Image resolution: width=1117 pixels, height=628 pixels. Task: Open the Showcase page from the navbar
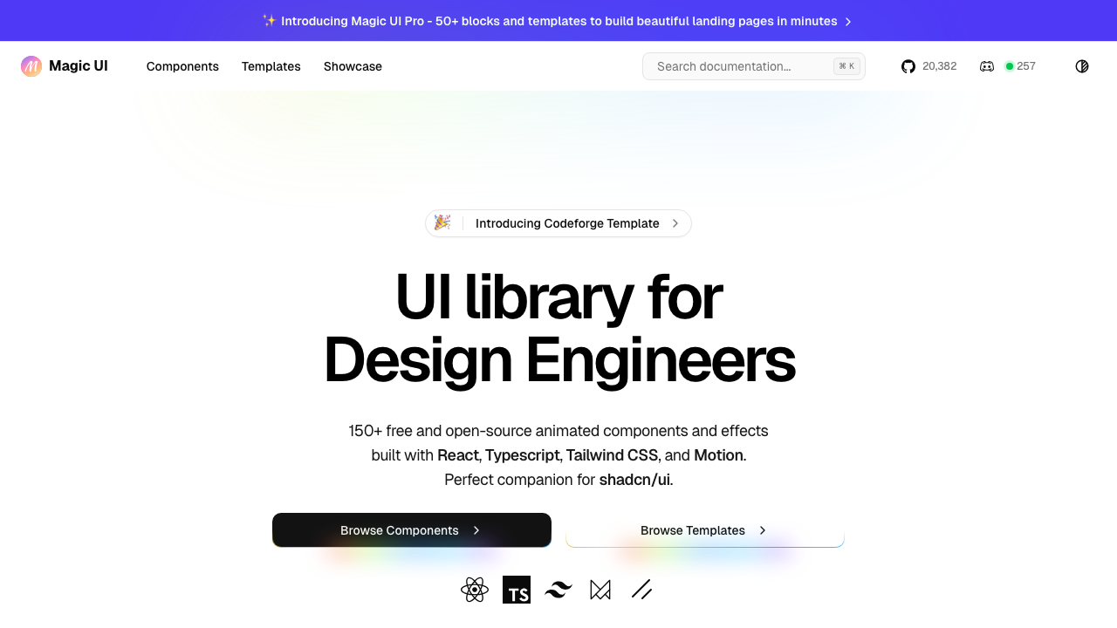(353, 66)
